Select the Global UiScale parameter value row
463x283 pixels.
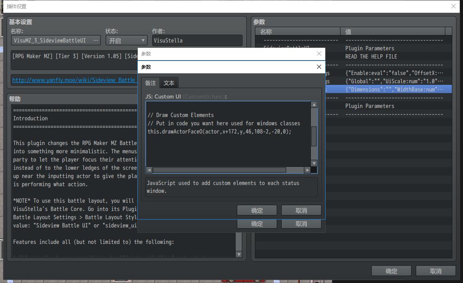[x=394, y=81]
